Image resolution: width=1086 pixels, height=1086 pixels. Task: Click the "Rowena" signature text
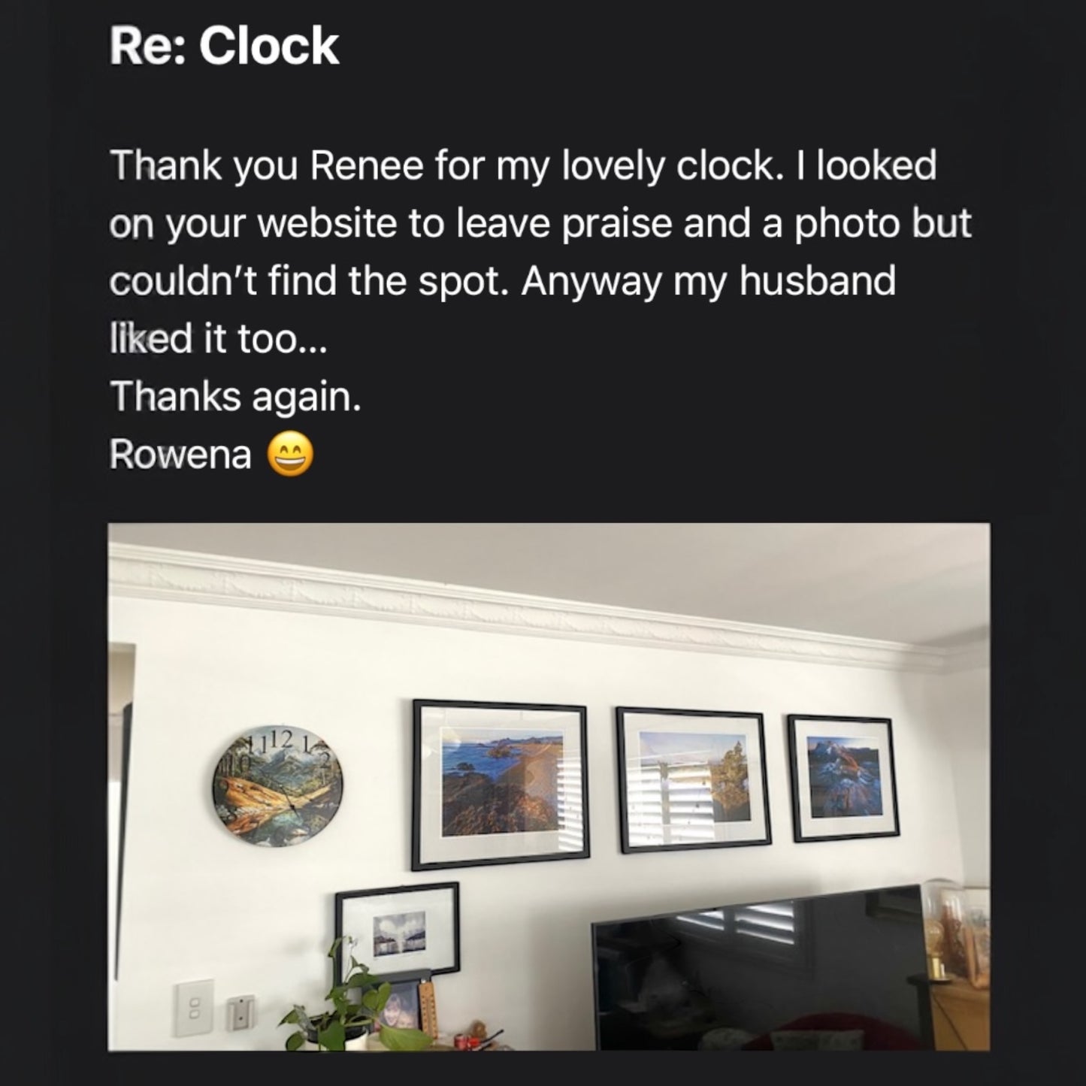point(180,455)
